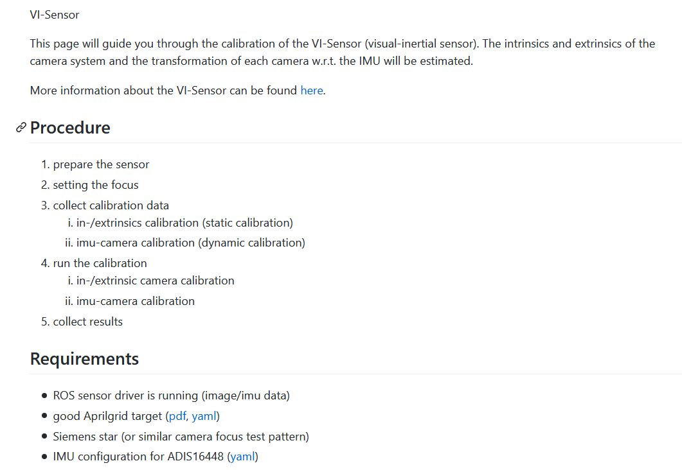682x470 pixels.
Task: Select step "prepare the sensor"
Action: click(101, 164)
